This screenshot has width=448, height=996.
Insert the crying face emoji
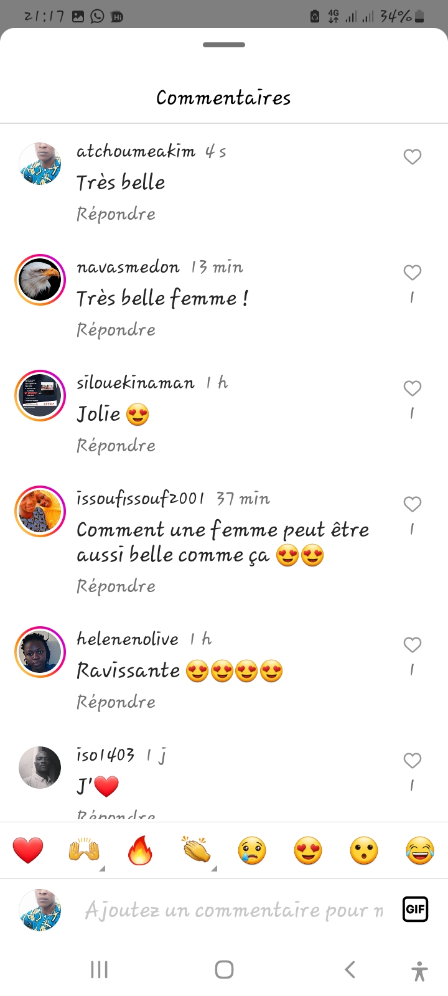coord(252,850)
